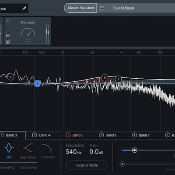This screenshot has width=175, height=175.
Task: Select EQ node 5
Action: pyautogui.click(x=105, y=78)
